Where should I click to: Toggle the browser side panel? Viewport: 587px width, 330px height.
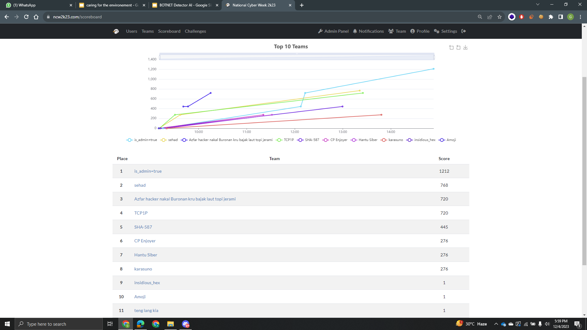pyautogui.click(x=561, y=17)
